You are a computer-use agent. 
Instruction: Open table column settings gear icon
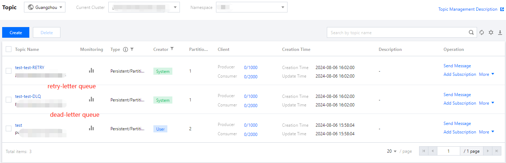click(x=491, y=32)
